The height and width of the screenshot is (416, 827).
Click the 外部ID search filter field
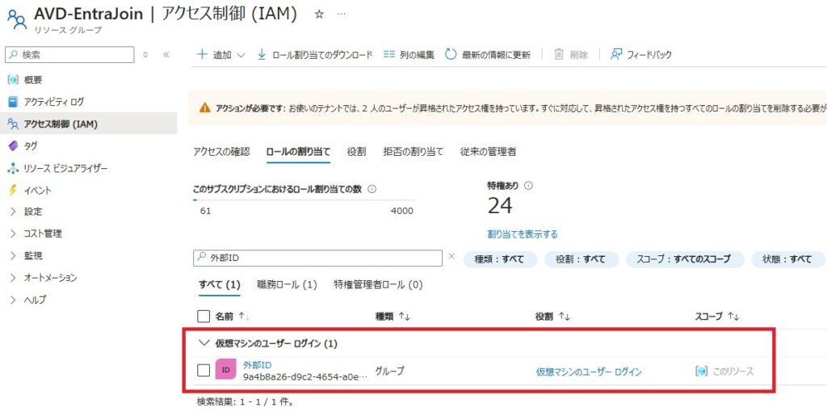[323, 258]
